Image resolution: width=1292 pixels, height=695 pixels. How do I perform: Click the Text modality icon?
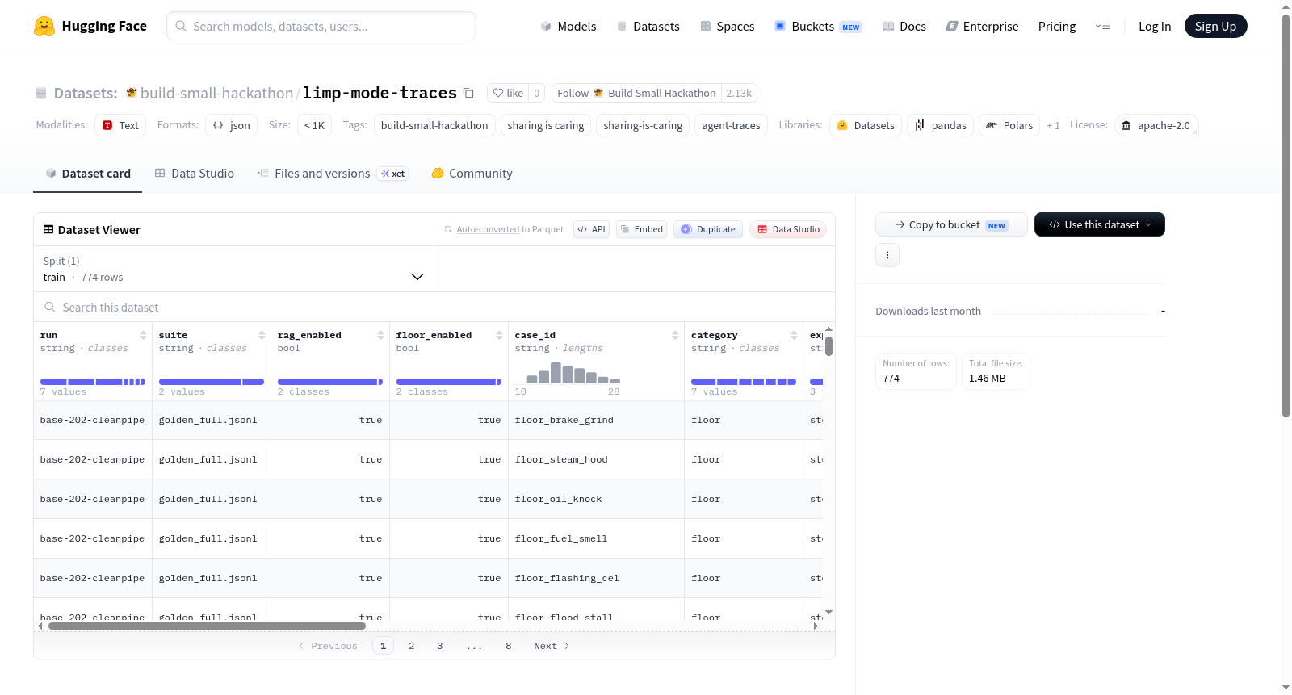[x=107, y=125]
